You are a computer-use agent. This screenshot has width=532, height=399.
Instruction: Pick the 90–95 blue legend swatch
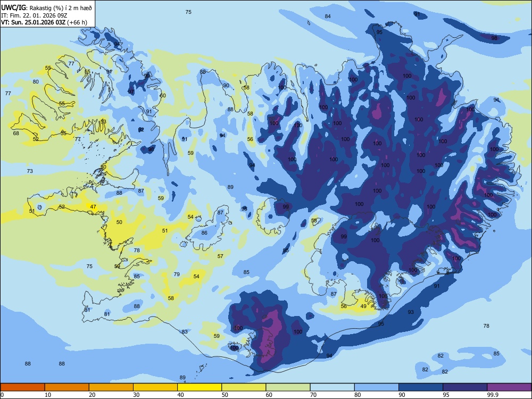tap(421, 387)
